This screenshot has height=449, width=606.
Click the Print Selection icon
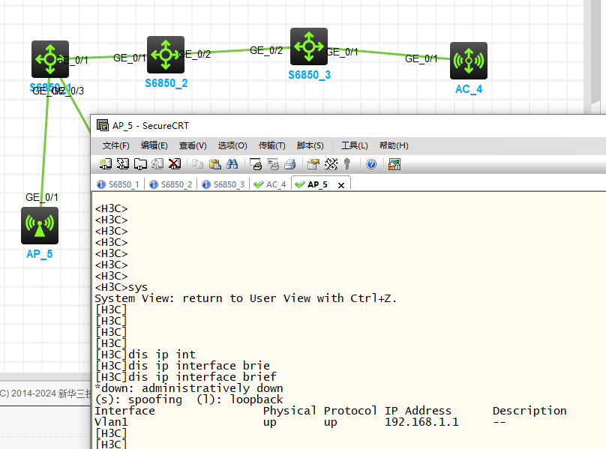273,164
